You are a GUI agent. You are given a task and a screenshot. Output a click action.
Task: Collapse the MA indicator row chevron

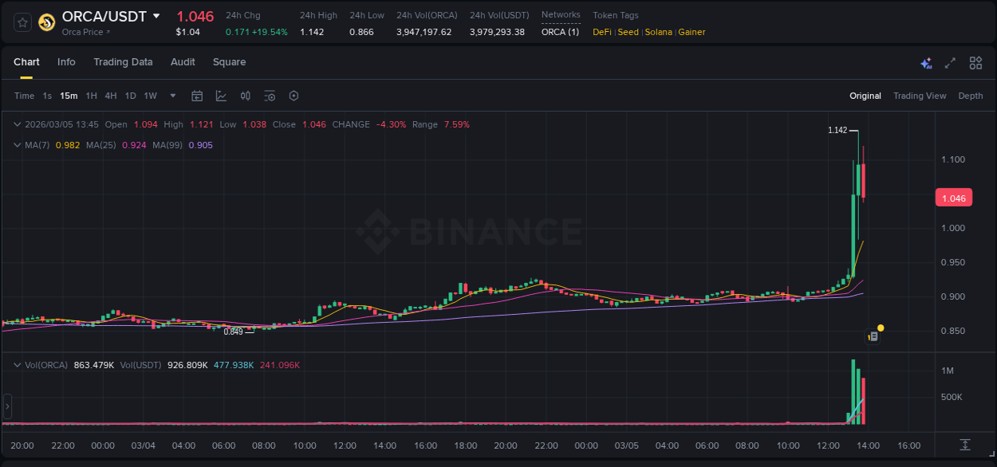pyautogui.click(x=16, y=144)
